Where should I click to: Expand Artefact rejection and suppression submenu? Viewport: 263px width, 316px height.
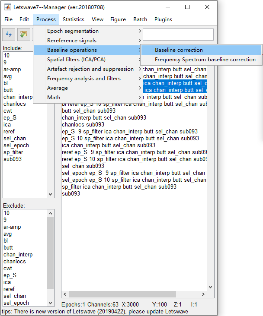click(88, 69)
